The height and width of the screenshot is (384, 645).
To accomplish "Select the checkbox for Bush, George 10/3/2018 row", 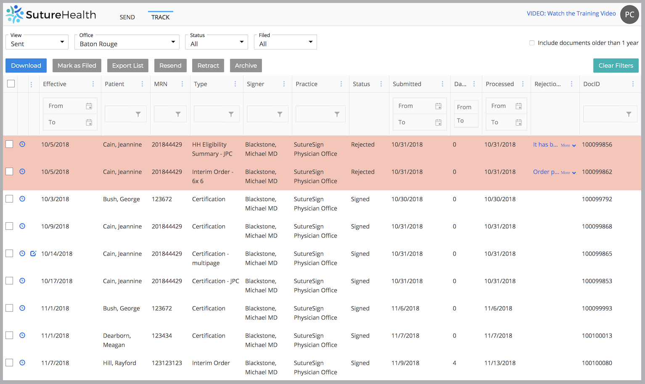I will 9,199.
